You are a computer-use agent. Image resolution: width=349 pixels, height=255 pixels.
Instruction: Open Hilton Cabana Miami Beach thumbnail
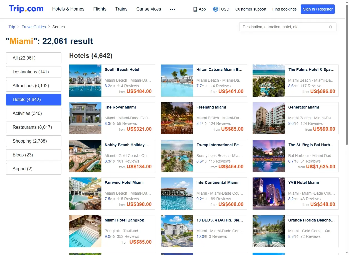tap(177, 81)
